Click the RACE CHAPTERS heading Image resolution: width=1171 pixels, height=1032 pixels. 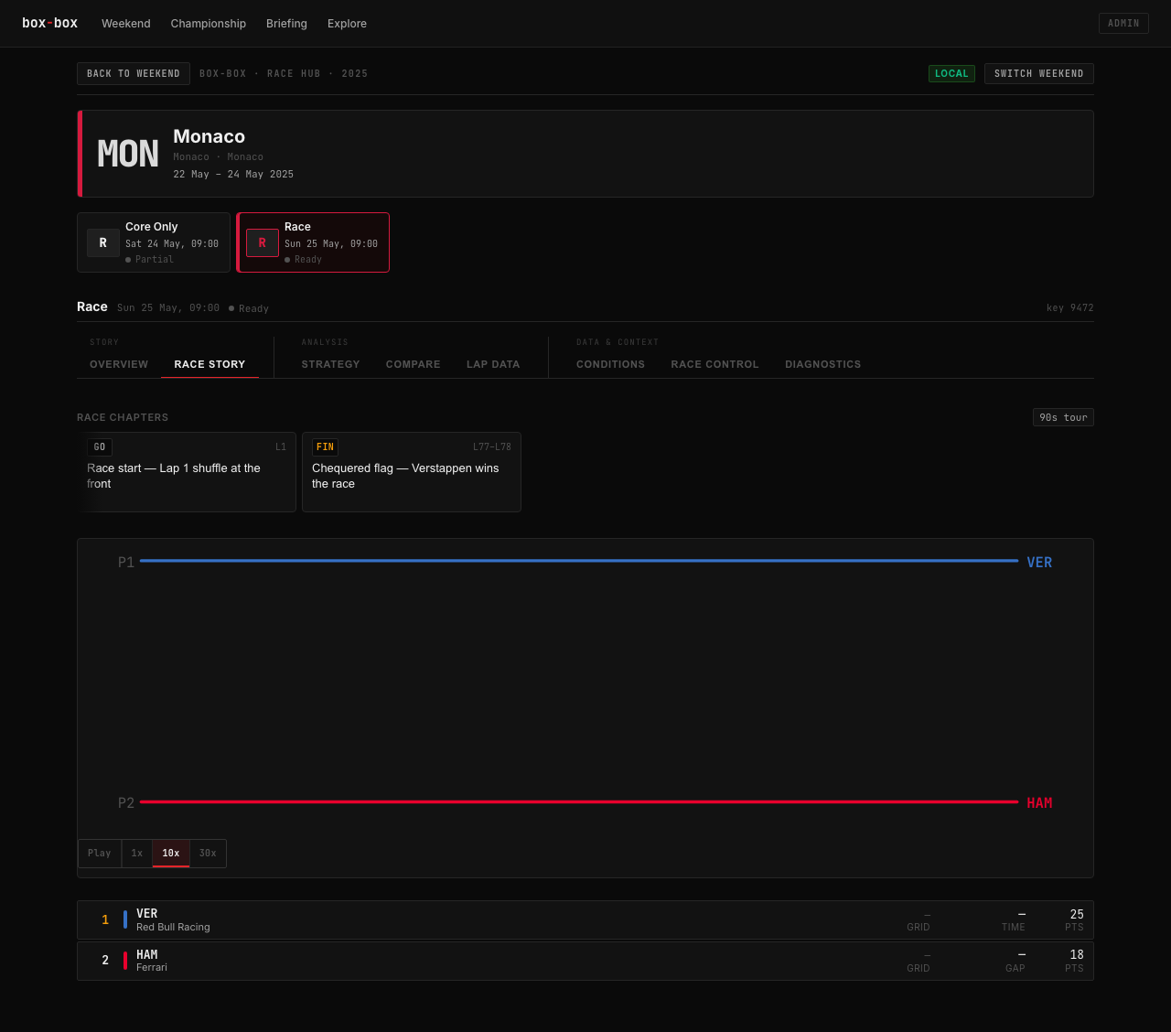point(123,417)
